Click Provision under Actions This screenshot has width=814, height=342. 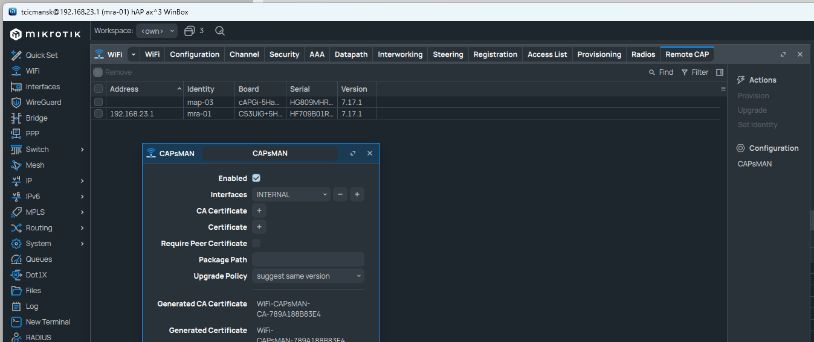pos(753,96)
